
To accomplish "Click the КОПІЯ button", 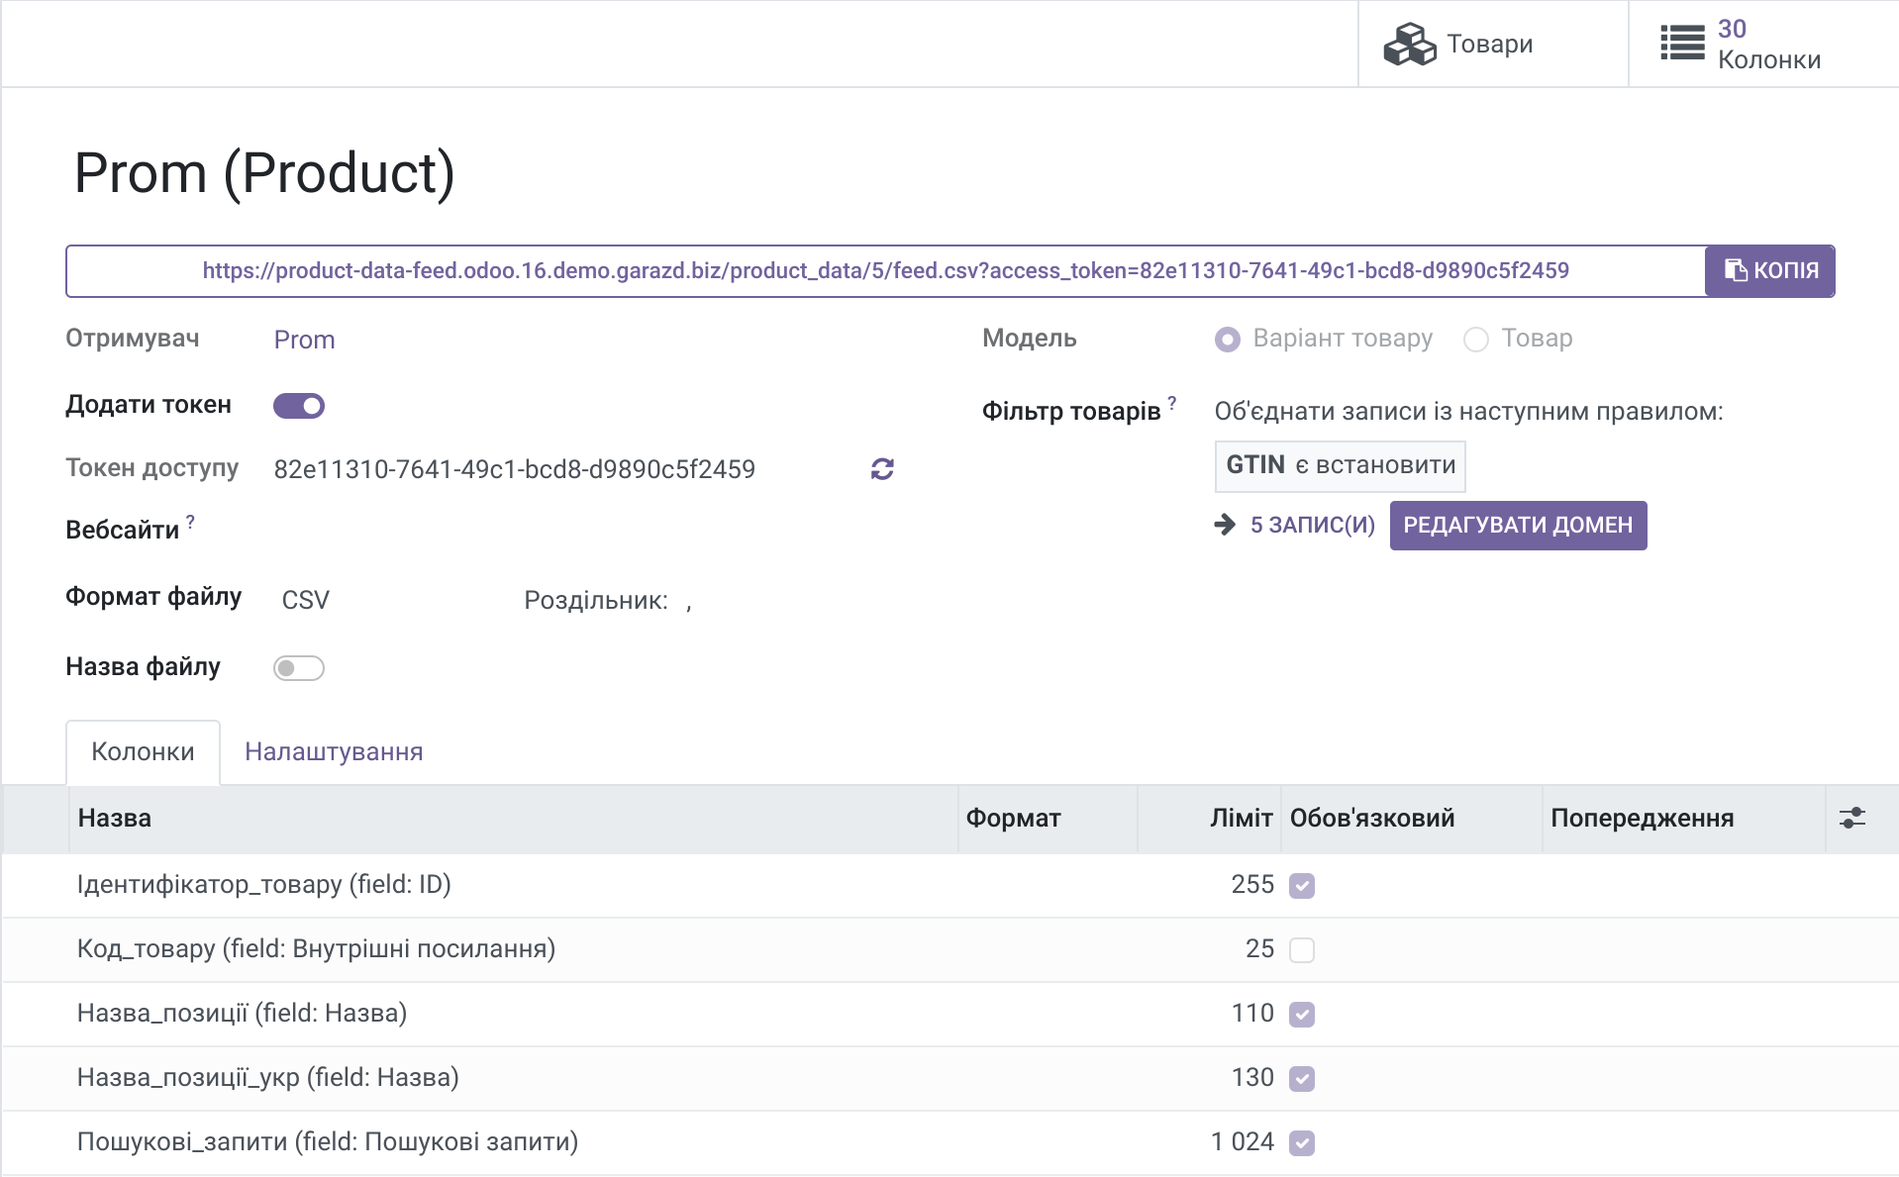I will (x=1769, y=271).
